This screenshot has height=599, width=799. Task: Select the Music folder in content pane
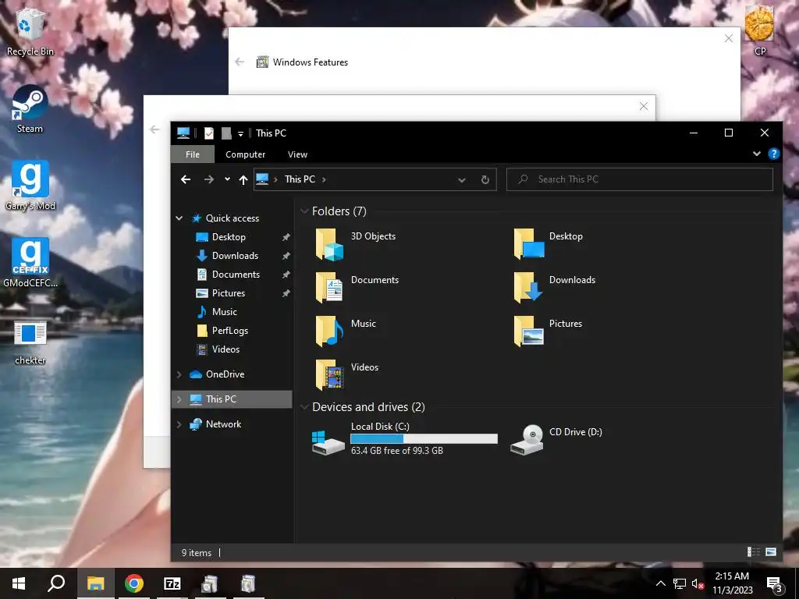346,331
